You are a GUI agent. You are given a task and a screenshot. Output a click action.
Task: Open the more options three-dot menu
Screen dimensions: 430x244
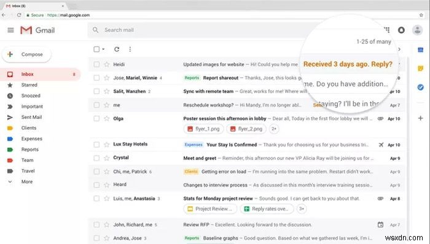(x=130, y=49)
